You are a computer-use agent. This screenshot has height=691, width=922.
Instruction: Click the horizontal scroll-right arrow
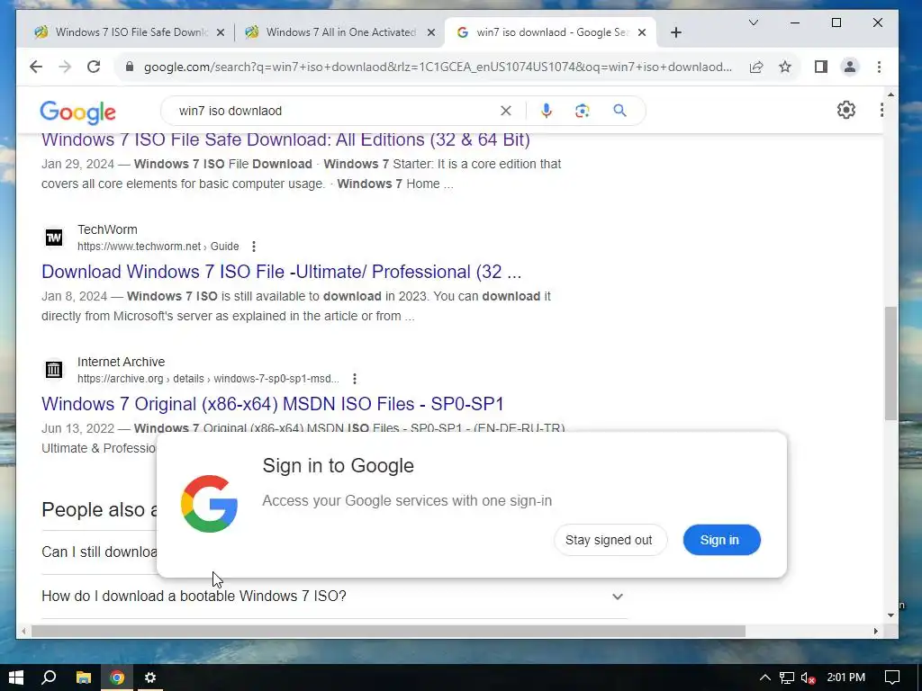click(x=875, y=631)
